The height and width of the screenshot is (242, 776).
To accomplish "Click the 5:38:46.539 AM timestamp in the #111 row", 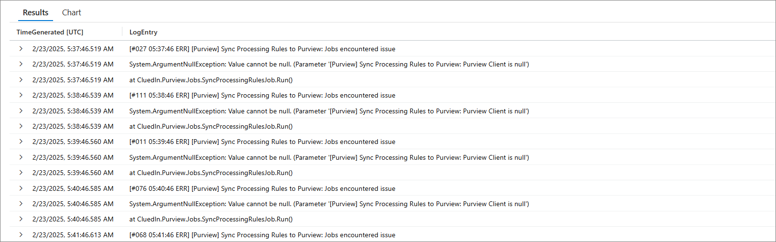I will click(73, 95).
